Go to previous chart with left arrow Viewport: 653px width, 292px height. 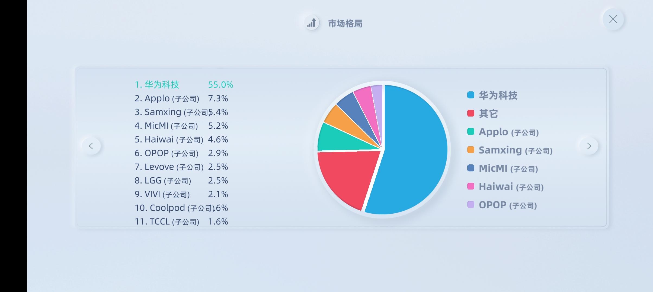pyautogui.click(x=91, y=146)
